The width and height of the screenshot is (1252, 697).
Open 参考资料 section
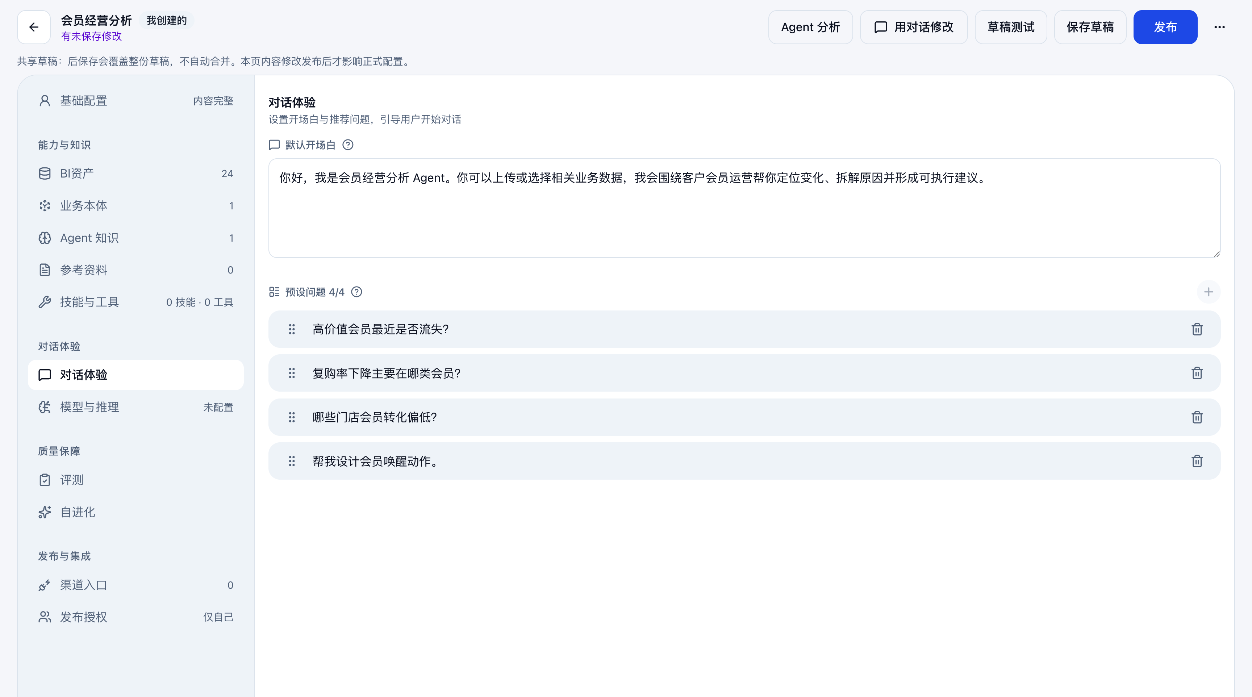(135, 270)
